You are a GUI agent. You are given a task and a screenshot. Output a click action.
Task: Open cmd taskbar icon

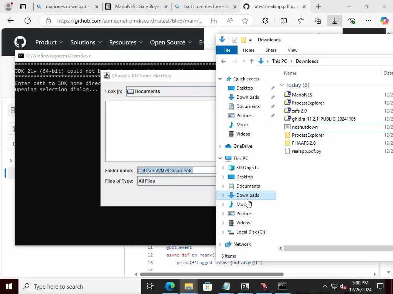(x=282, y=286)
